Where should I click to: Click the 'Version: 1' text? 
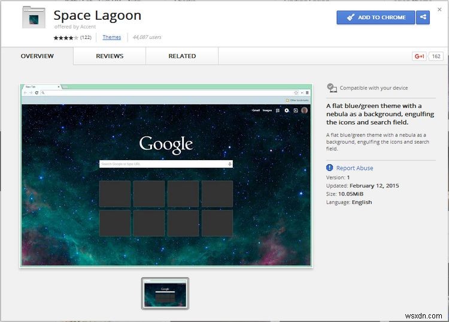click(x=338, y=177)
